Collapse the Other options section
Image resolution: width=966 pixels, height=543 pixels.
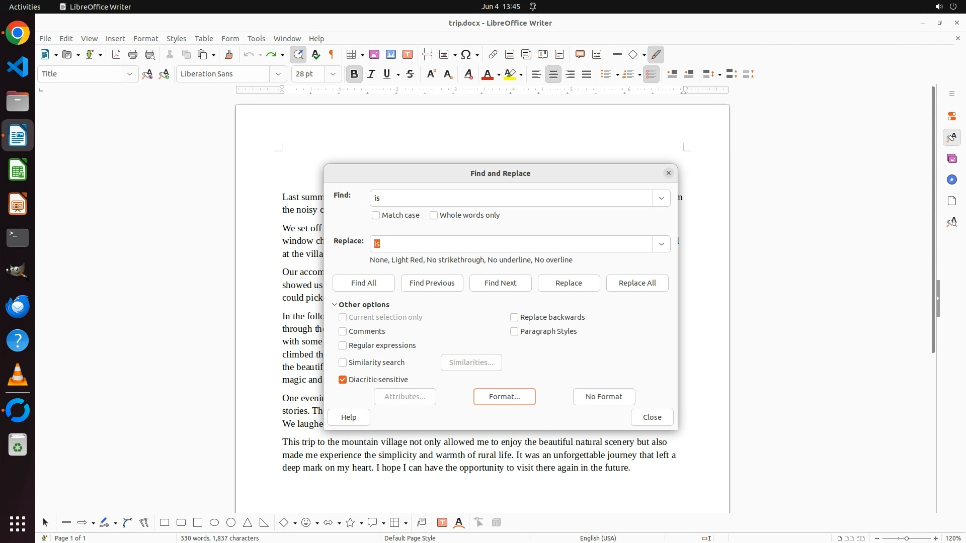click(335, 305)
